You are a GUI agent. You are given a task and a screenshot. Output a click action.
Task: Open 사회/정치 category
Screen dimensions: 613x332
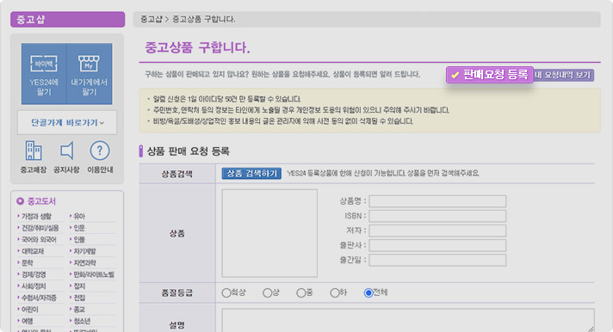click(34, 286)
